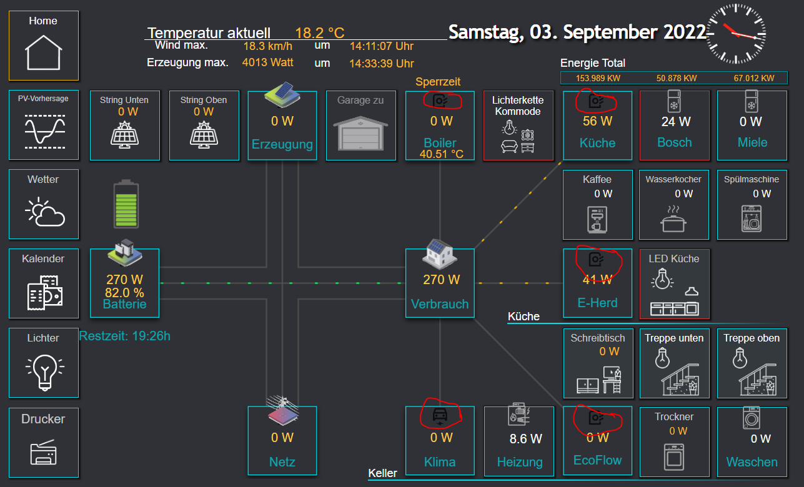
Task: Click the battery 82.0 % value
Action: coord(125,292)
